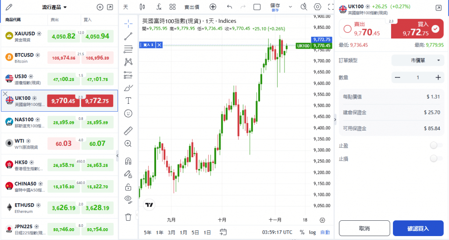
Task: Toggle magnet mode for drawings
Action: 128,161
